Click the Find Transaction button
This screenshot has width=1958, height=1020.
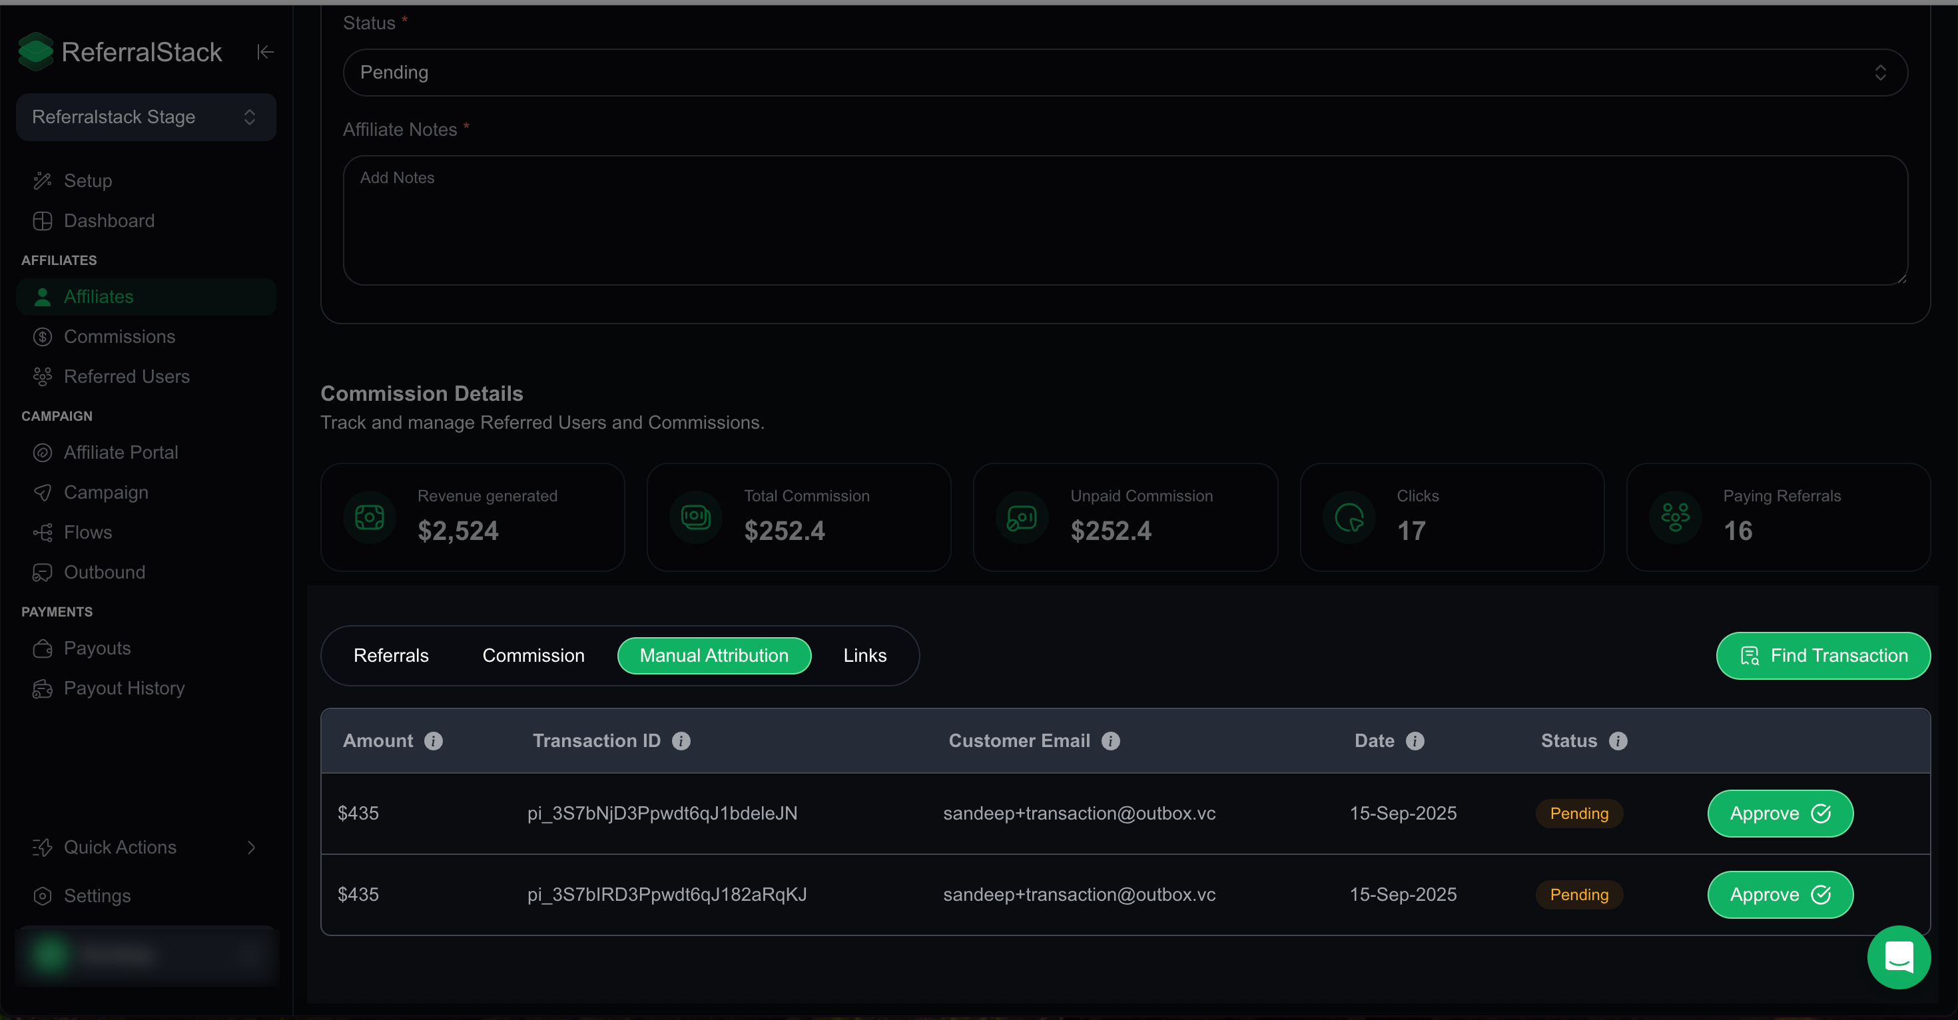pyautogui.click(x=1823, y=655)
